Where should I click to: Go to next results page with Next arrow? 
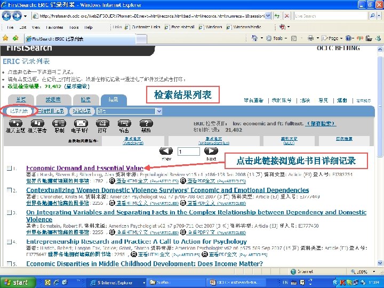click(211, 151)
